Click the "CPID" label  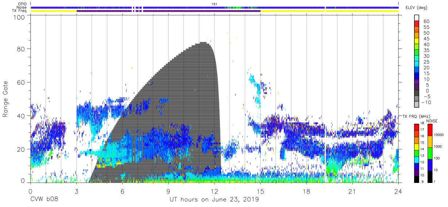click(x=23, y=4)
